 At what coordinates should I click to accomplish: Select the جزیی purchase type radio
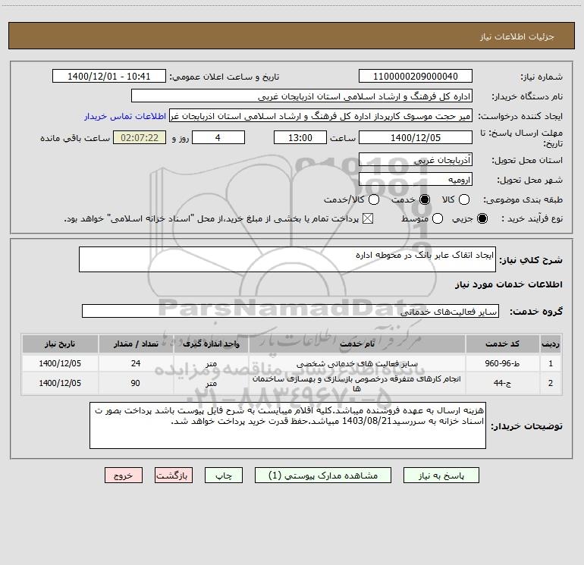point(482,218)
